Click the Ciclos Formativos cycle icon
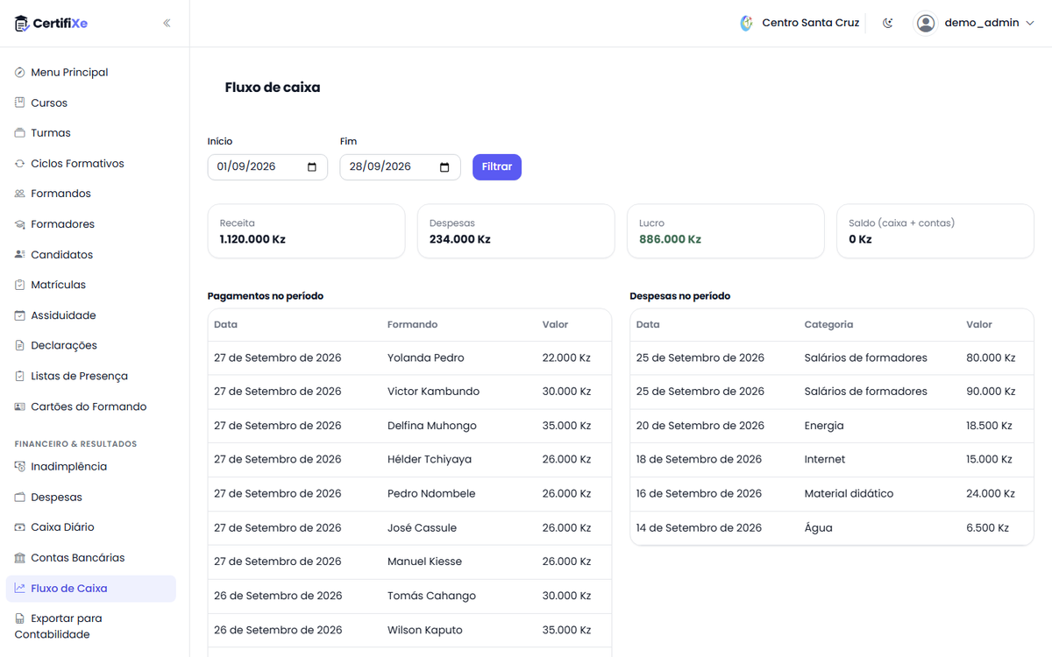Screen dimensions: 1052x657 tap(20, 164)
